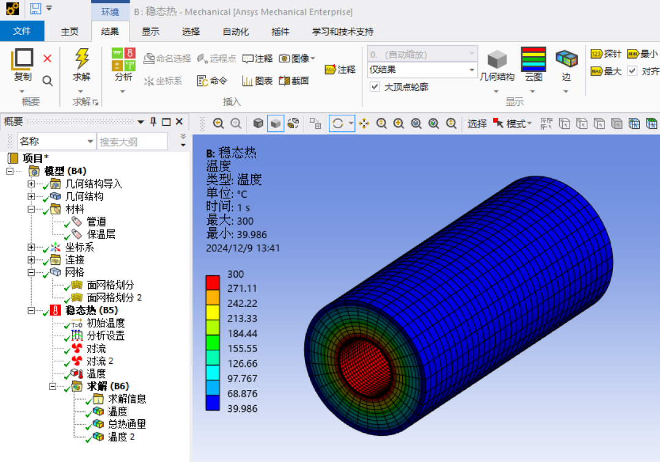Switch to the 主页 tab
Screen dimensions: 660x462
coord(70,32)
